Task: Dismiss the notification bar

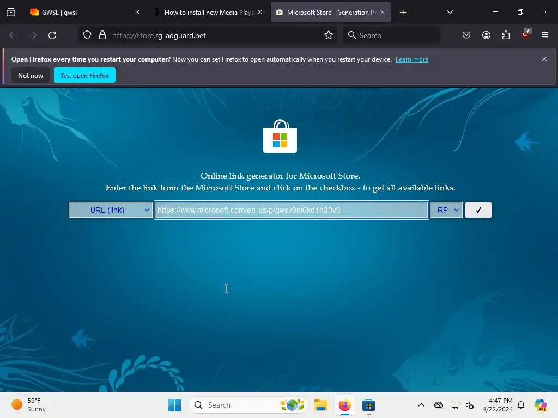Action: [x=544, y=59]
